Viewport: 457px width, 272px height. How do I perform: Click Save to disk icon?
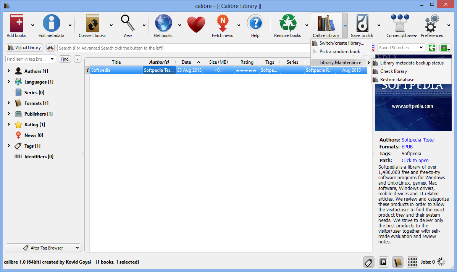point(362,23)
